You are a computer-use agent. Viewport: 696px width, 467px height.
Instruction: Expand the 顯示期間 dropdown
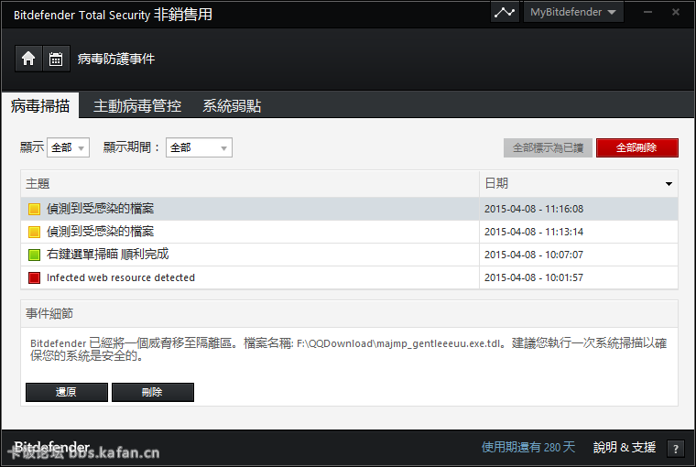(x=199, y=147)
